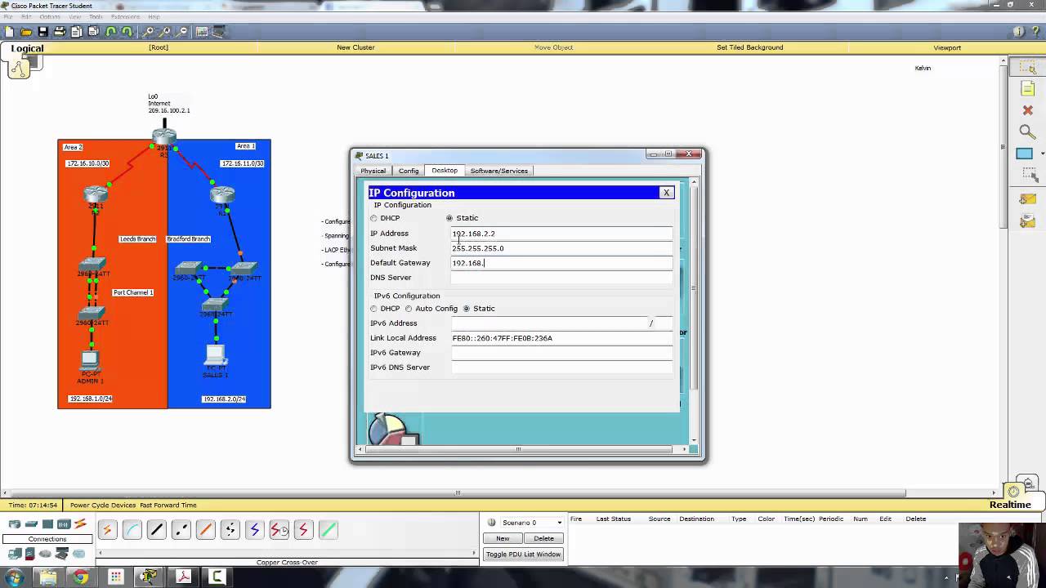Select the blue rectangle Draw shape tool
Screen dimensions: 1046x588
point(1025,154)
